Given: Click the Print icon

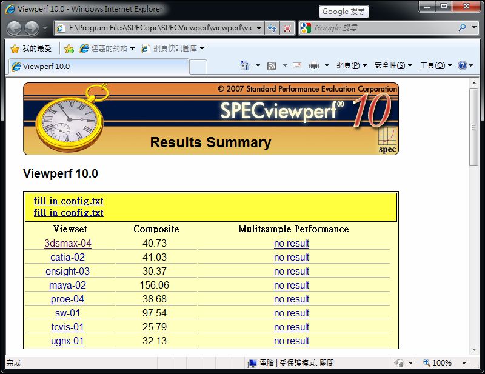Looking at the screenshot, I should point(314,65).
